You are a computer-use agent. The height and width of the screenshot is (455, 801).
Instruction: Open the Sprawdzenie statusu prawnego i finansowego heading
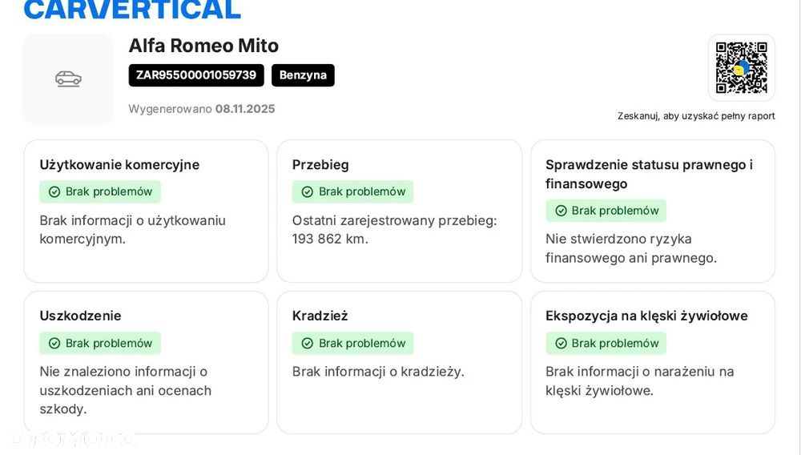coord(649,174)
